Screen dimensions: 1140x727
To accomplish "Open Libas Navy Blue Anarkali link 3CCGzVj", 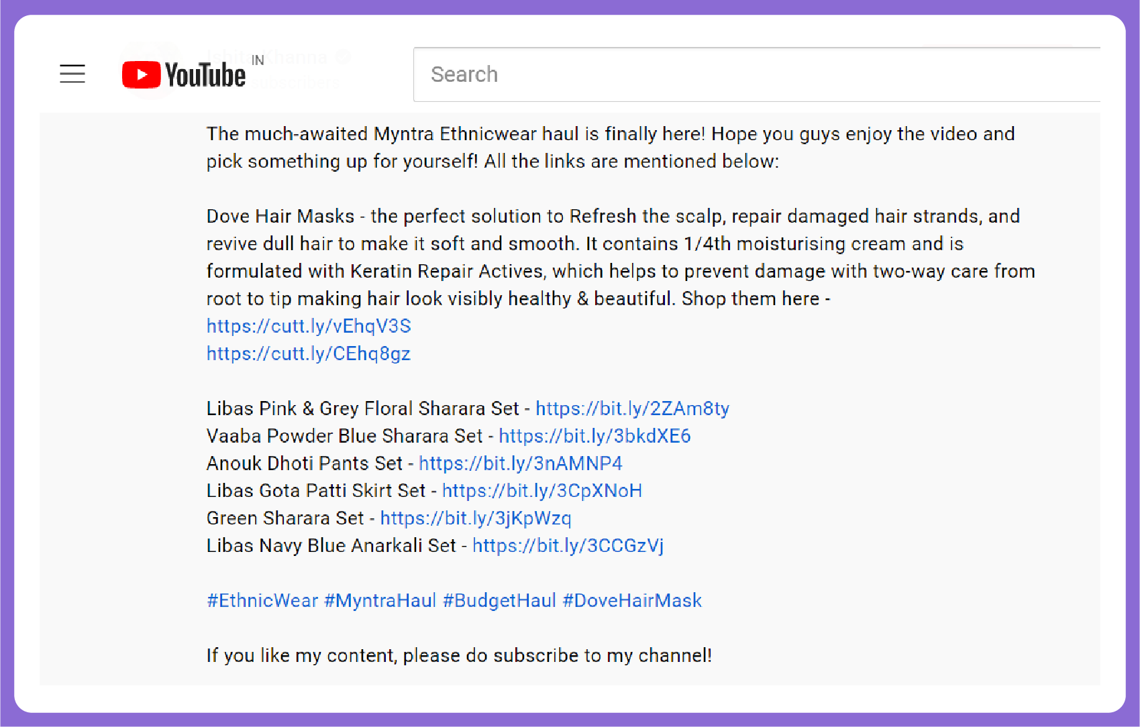I will [x=568, y=546].
